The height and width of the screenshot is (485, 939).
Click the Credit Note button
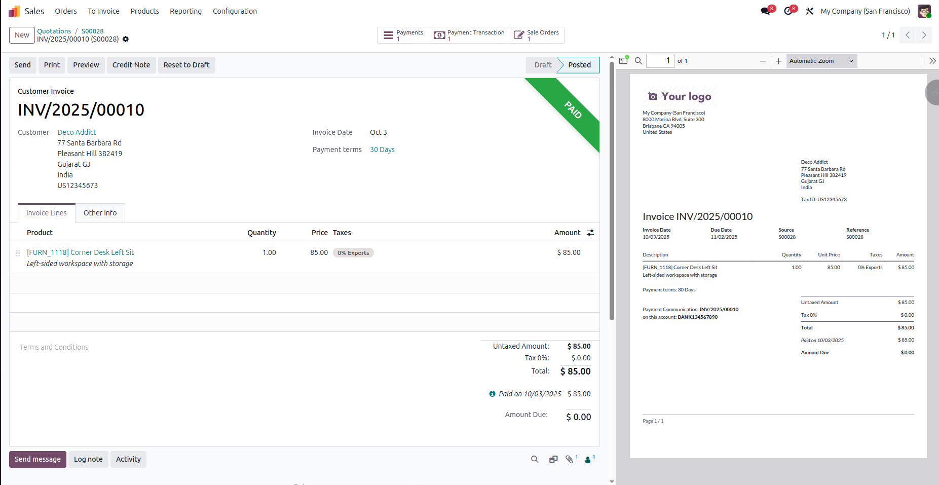tap(131, 65)
